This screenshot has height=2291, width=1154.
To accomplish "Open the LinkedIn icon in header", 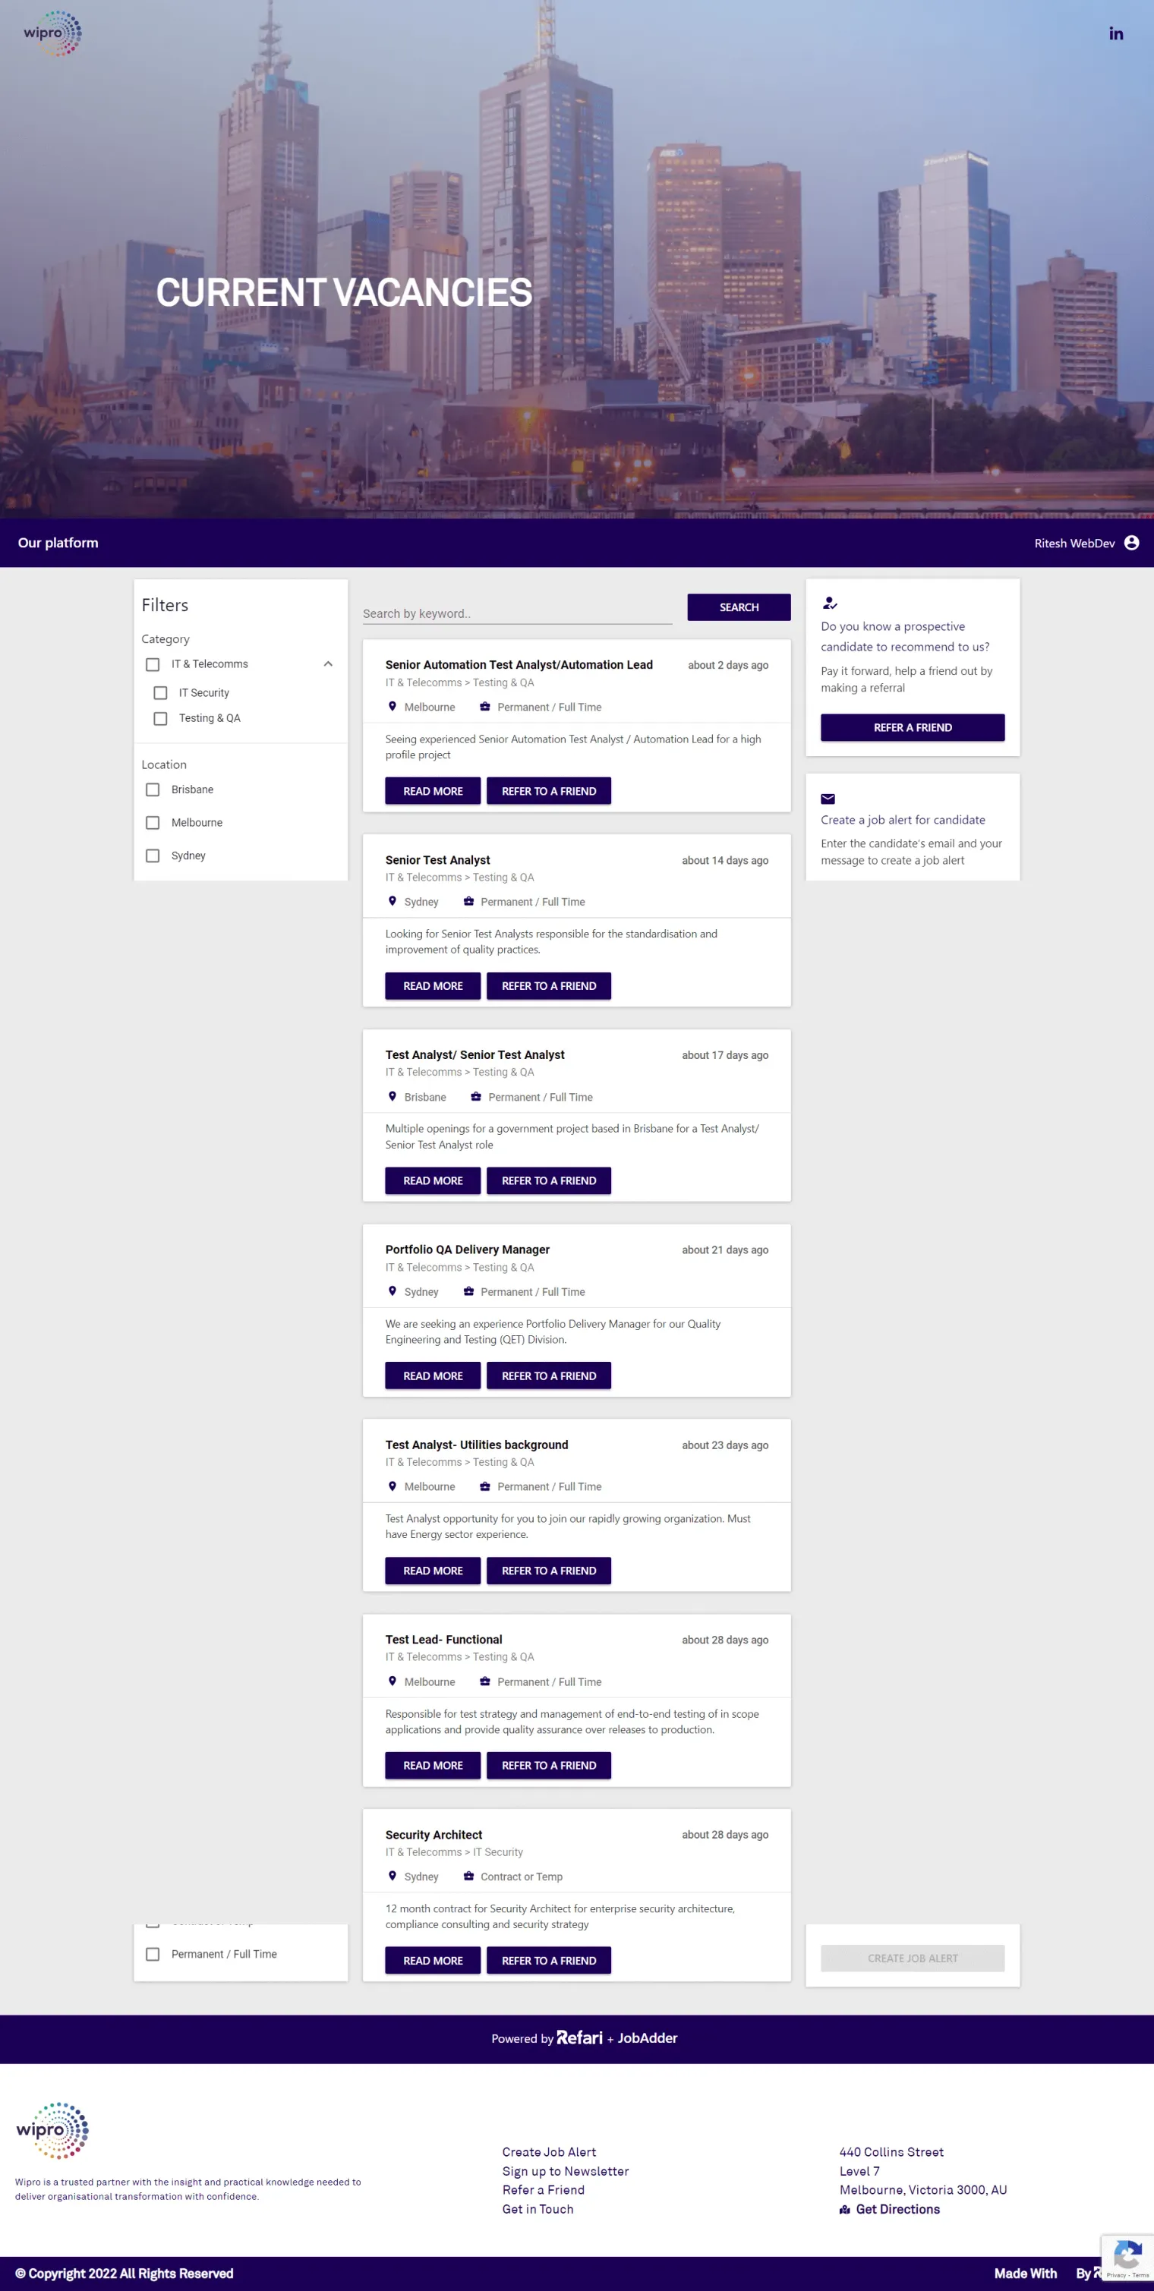I will [x=1116, y=34].
